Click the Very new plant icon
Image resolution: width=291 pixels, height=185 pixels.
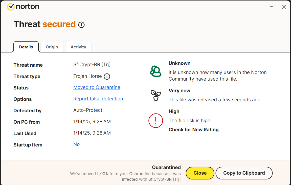pyautogui.click(x=156, y=95)
